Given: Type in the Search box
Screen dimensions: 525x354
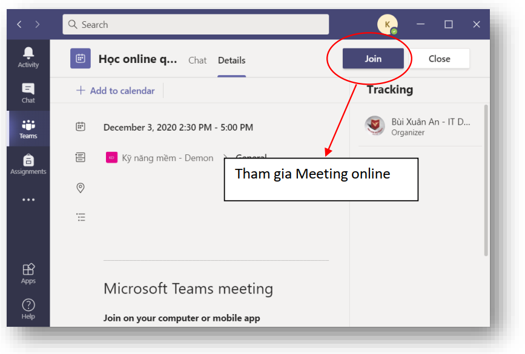Looking at the screenshot, I should click(x=196, y=24).
